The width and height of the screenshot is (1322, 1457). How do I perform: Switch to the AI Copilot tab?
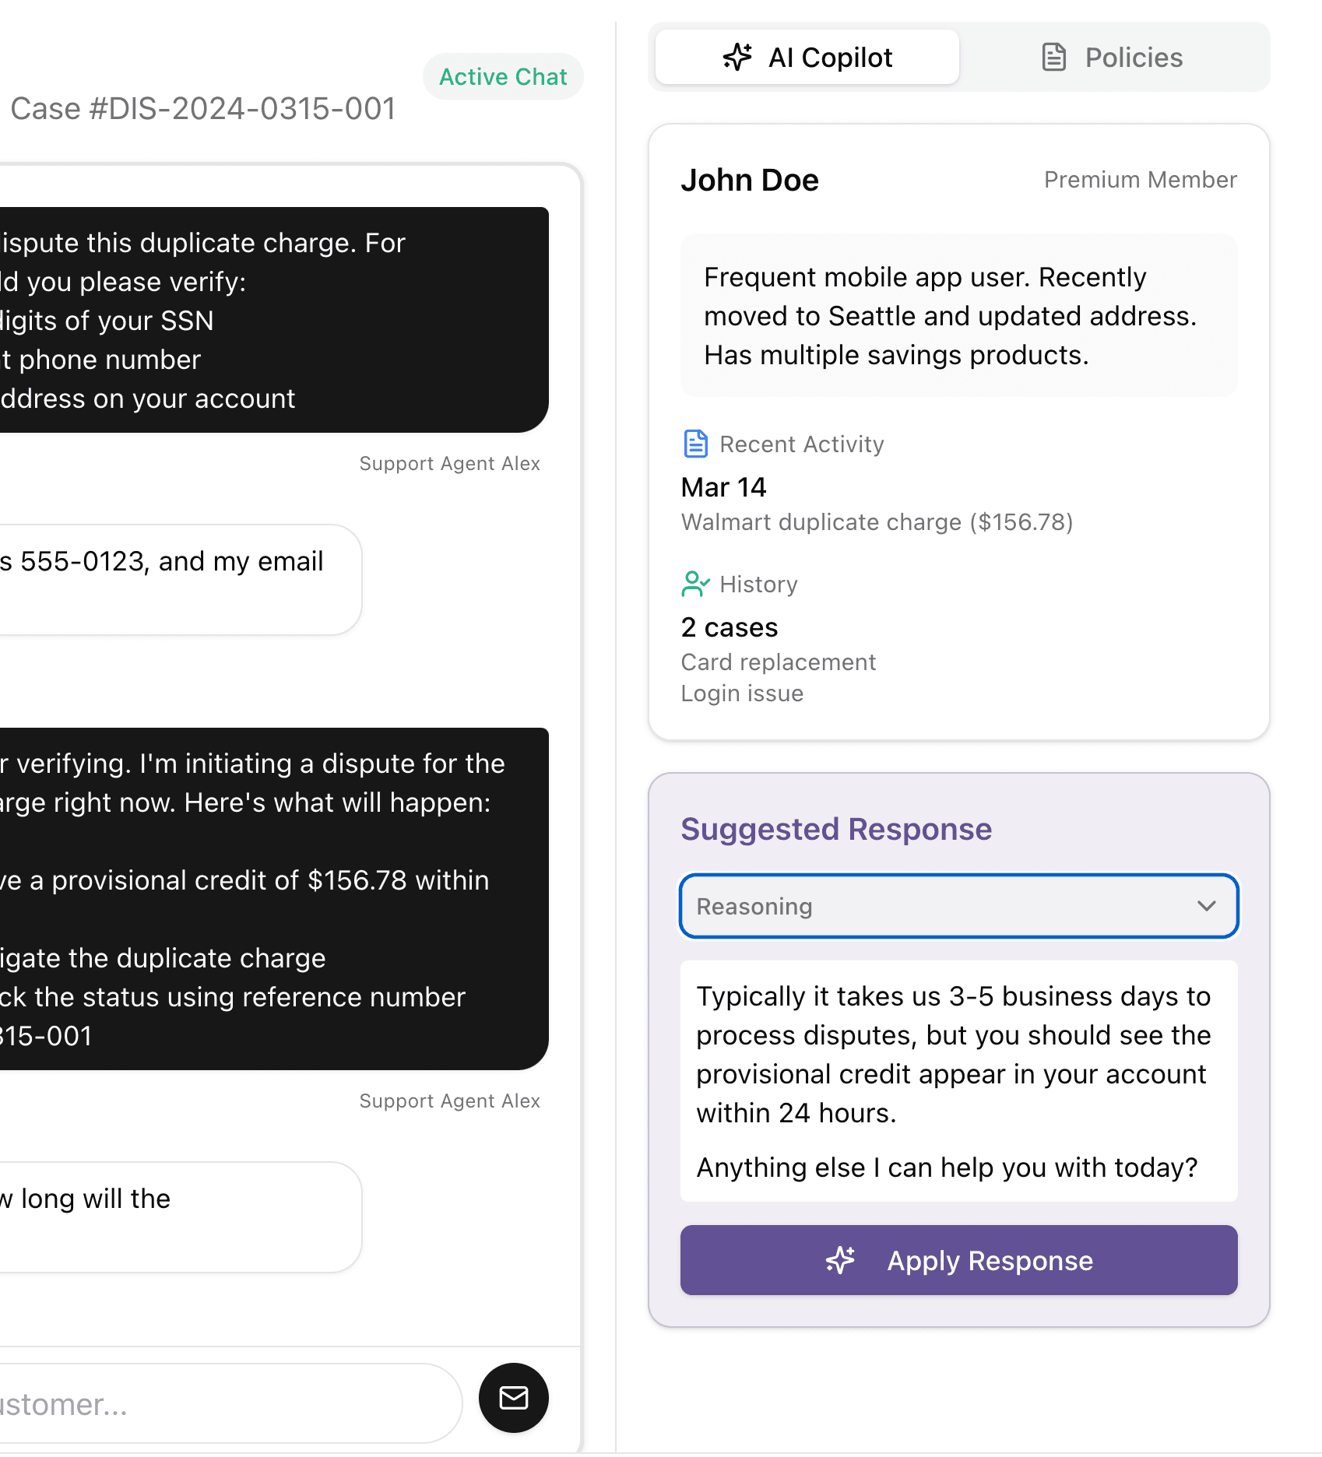pyautogui.click(x=832, y=57)
